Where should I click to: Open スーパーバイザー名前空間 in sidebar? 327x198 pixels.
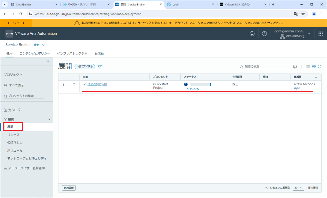point(26,168)
